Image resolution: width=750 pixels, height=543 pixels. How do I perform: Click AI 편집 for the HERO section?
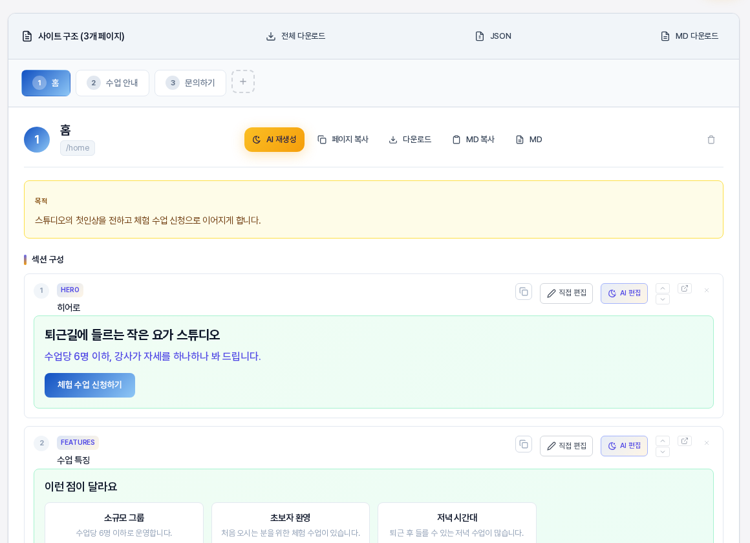point(624,293)
